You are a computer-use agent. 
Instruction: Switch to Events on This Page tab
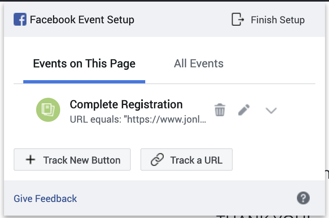[x=84, y=63]
